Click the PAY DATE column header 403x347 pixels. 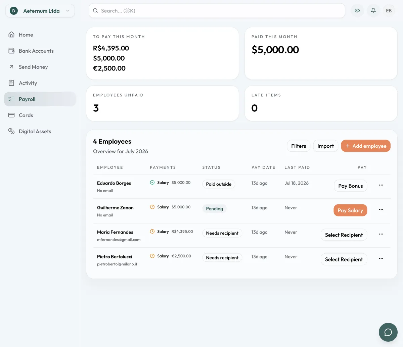click(263, 167)
